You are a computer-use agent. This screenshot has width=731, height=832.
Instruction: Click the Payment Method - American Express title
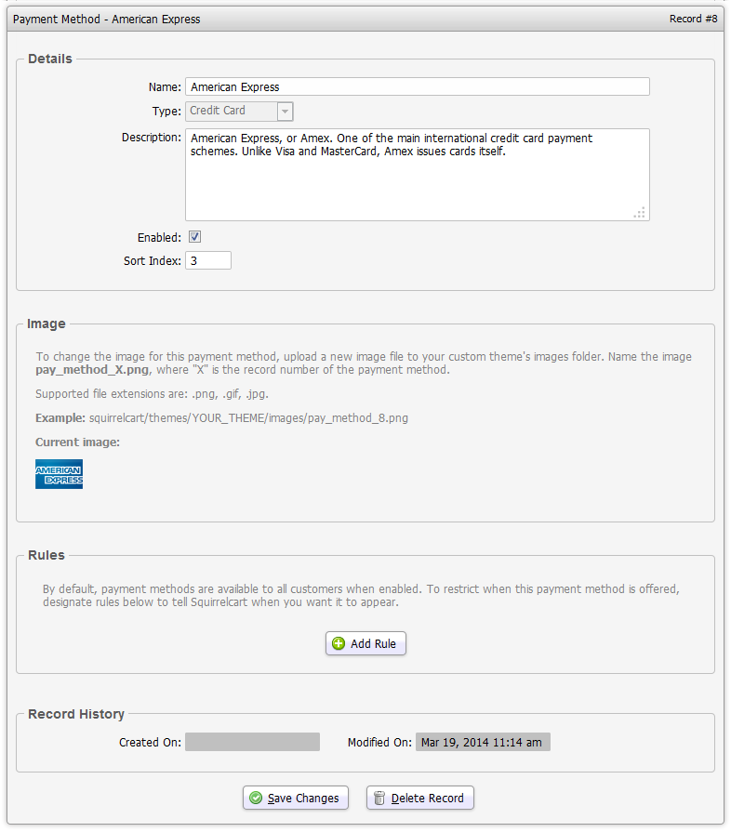(106, 19)
